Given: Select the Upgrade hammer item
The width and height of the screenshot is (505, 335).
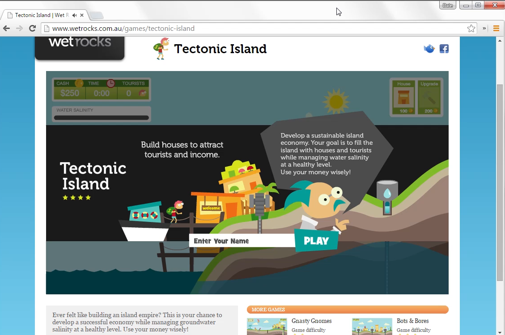Looking at the screenshot, I should (x=429, y=97).
